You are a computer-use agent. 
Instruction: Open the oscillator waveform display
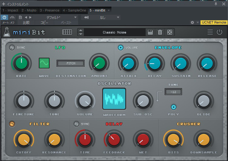click(114, 99)
